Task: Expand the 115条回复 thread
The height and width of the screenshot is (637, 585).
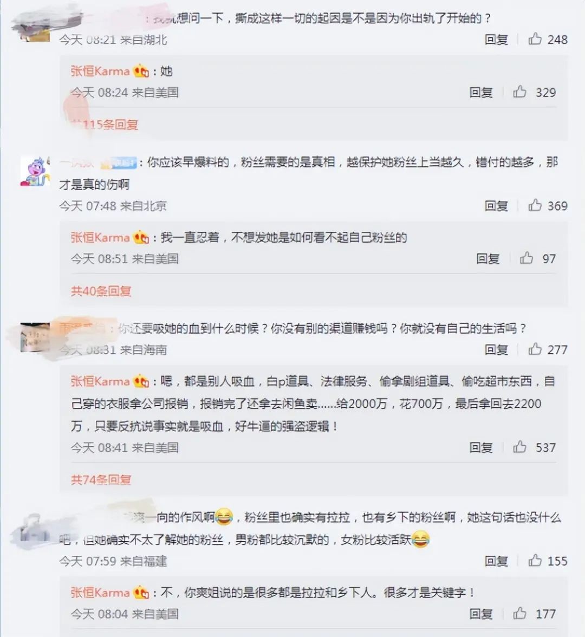Action: 106,125
